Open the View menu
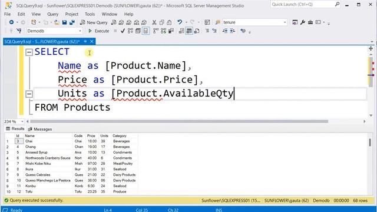This screenshot has height=212, width=377. (x=36, y=14)
